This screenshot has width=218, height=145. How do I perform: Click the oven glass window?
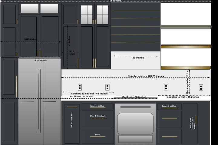click(x=135, y=123)
